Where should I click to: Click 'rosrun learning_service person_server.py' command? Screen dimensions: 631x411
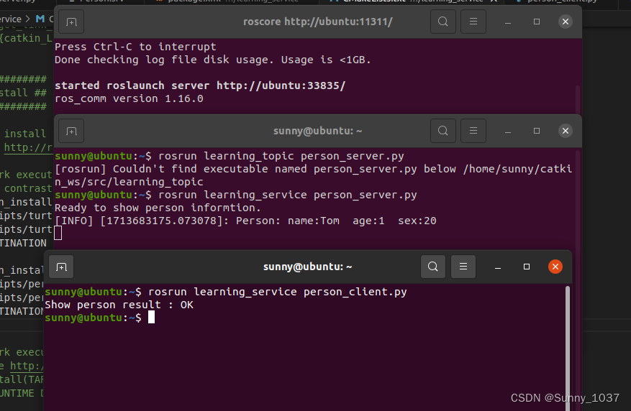tap(287, 195)
